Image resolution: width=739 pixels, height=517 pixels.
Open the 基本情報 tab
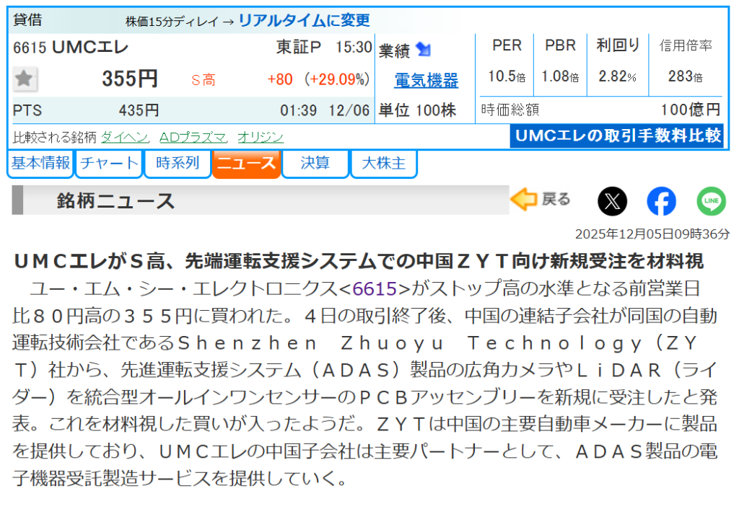point(40,164)
